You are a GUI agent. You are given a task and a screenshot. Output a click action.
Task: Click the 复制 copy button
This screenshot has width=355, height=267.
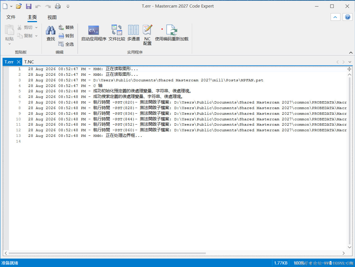pos(25,36)
